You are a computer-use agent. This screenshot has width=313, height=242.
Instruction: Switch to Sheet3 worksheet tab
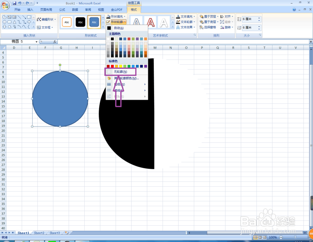(54, 233)
